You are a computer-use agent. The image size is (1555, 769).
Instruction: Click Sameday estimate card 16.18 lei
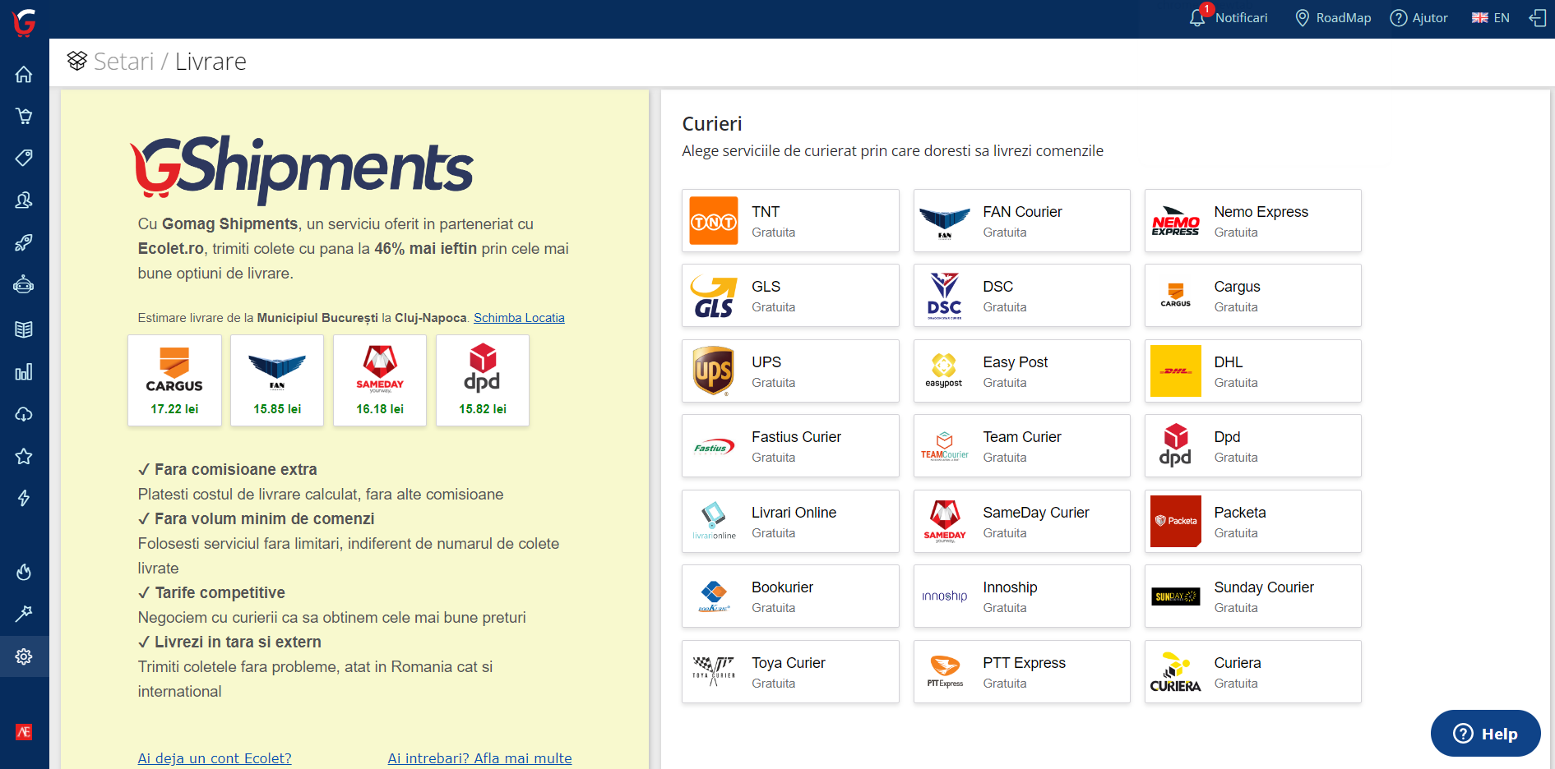click(380, 380)
